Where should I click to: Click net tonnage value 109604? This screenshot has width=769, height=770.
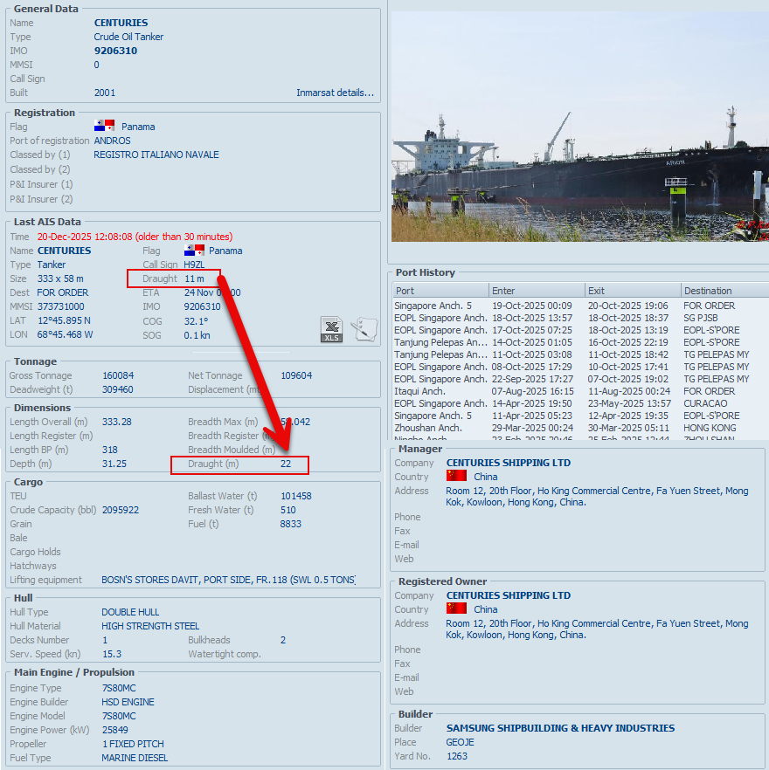296,375
